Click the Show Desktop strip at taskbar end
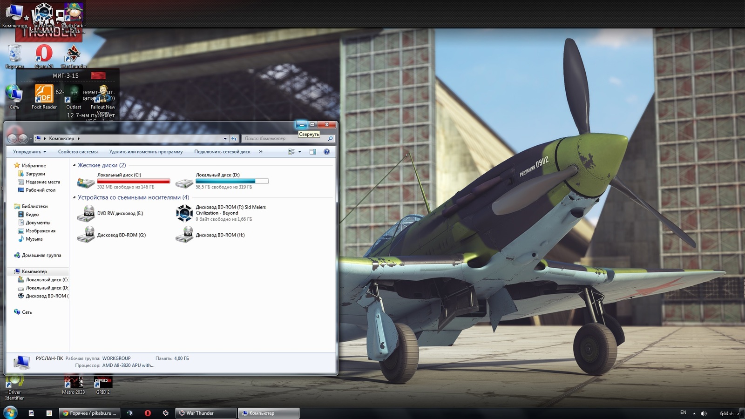This screenshot has width=745, height=419. pyautogui.click(x=742, y=413)
